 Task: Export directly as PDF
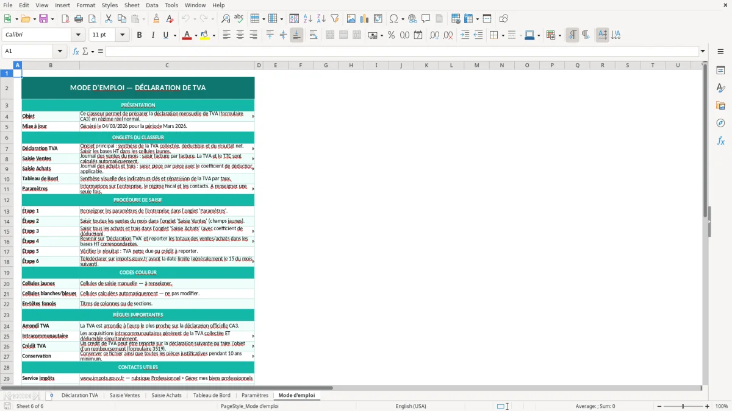coord(65,19)
